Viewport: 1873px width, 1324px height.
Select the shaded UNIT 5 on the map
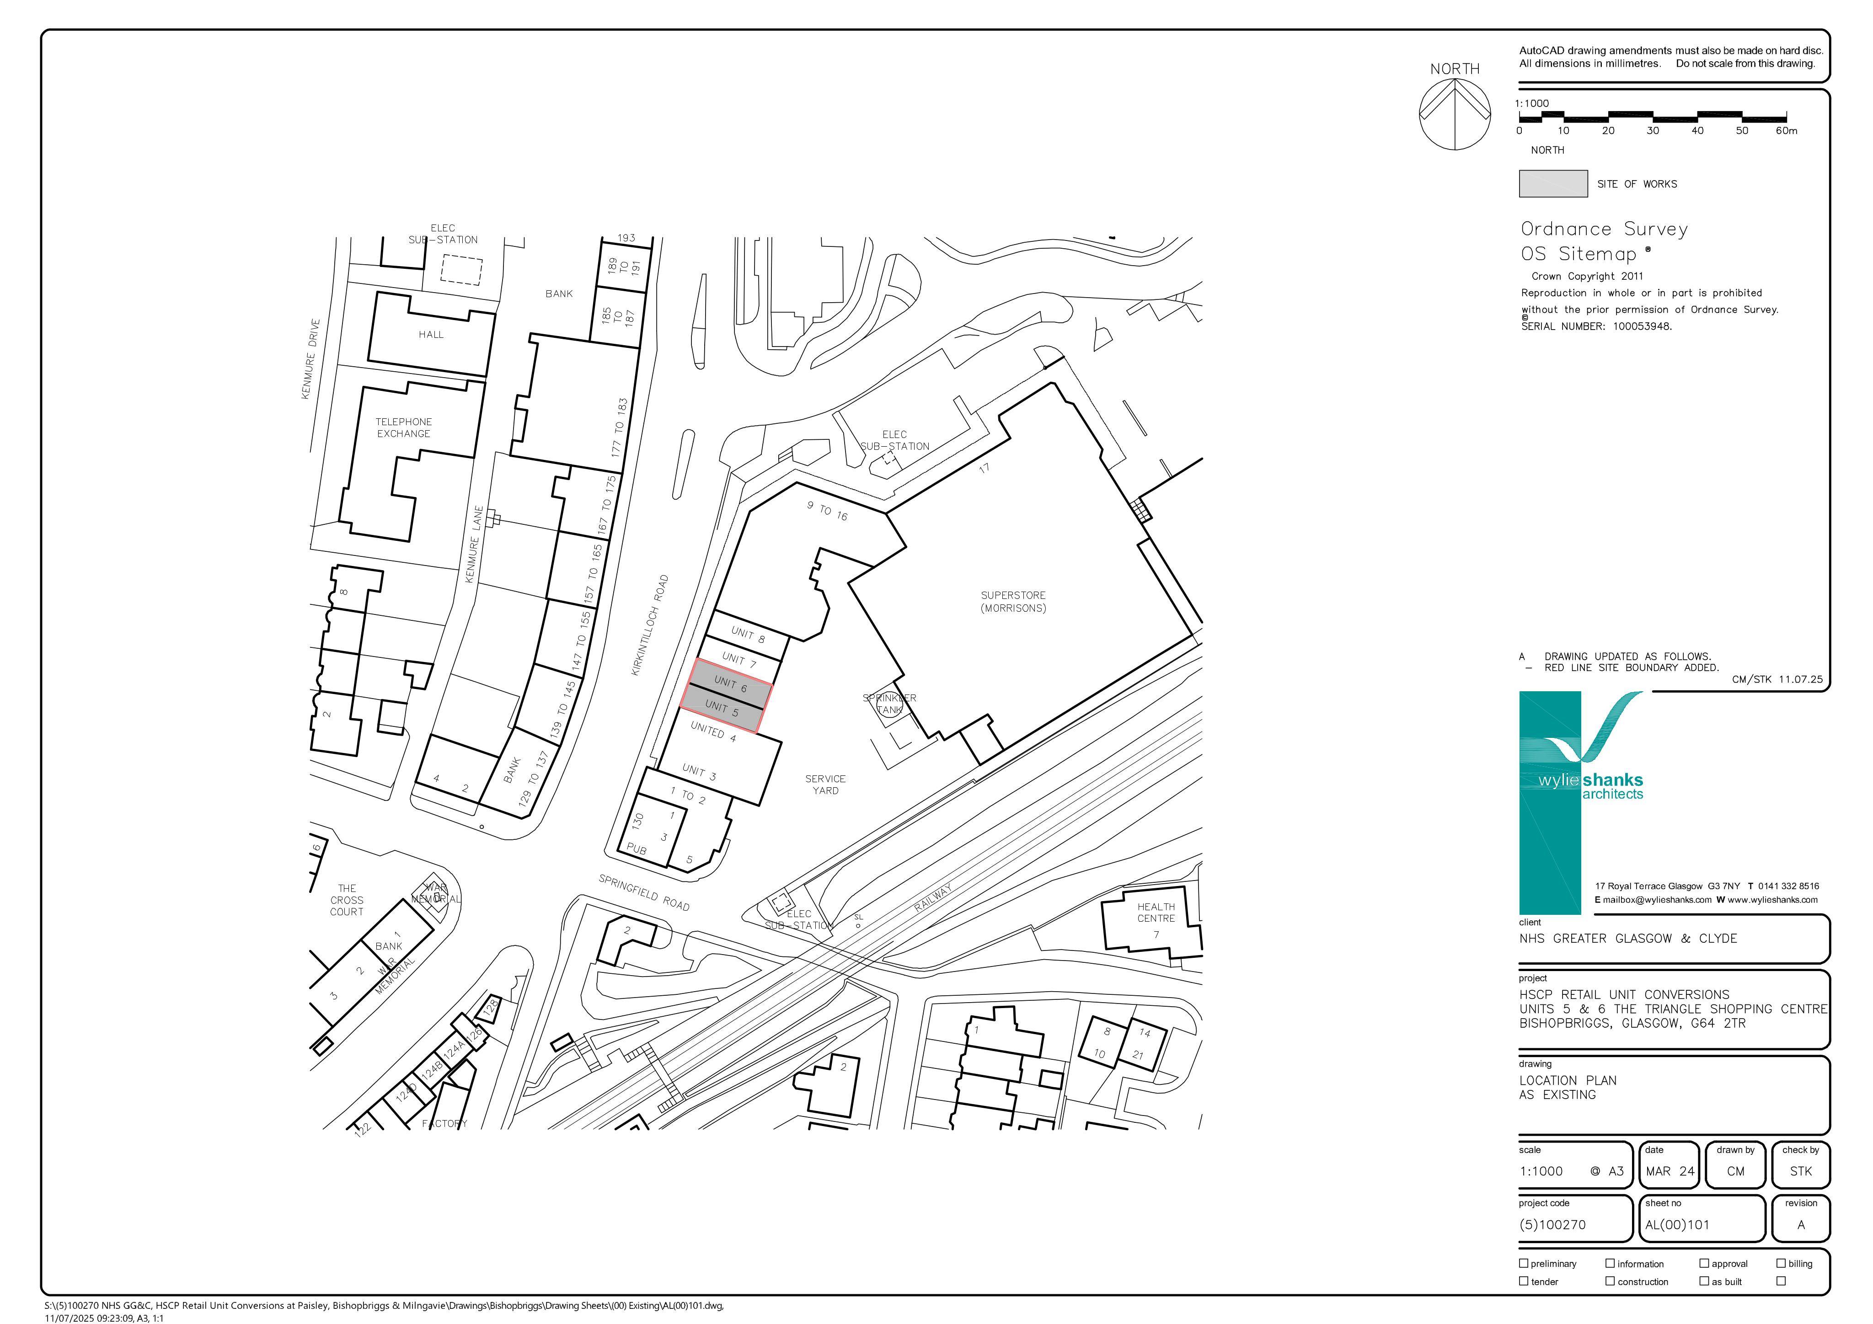pos(722,707)
